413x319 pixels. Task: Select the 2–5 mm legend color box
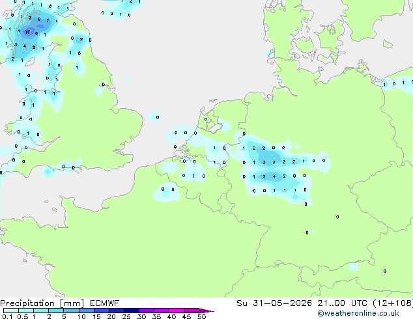coord(56,311)
